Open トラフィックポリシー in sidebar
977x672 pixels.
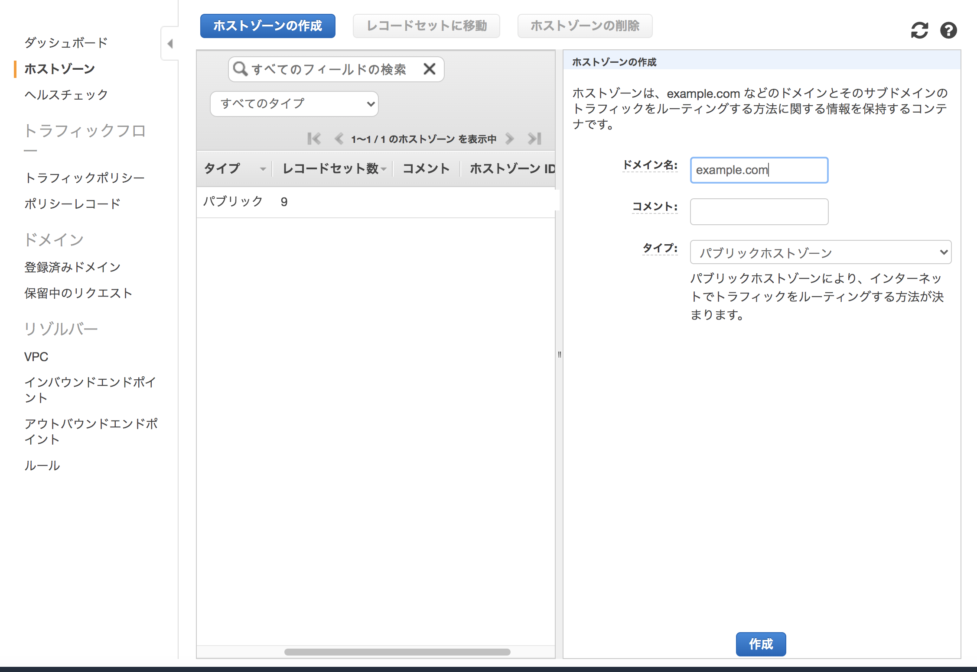click(85, 178)
